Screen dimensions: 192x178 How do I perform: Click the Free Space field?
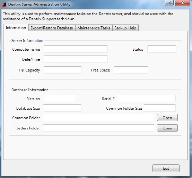tap(131, 70)
